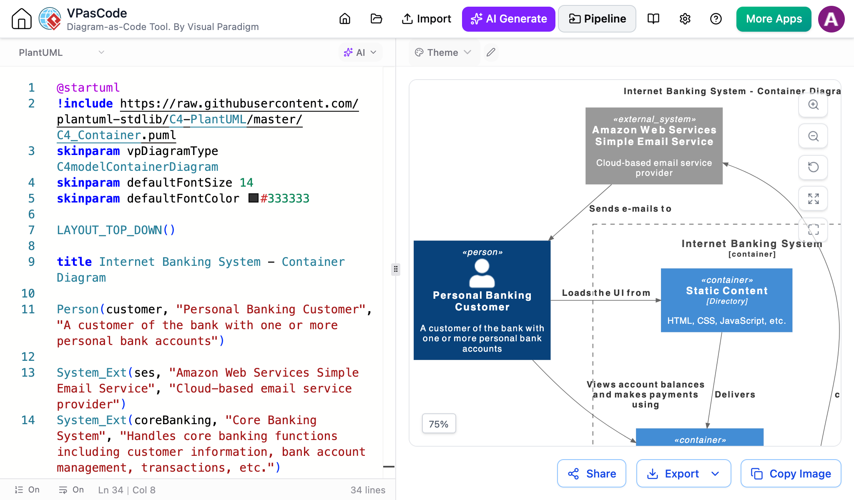Click the diagram title text in preview
The height and width of the screenshot is (500, 854).
pyautogui.click(x=732, y=91)
